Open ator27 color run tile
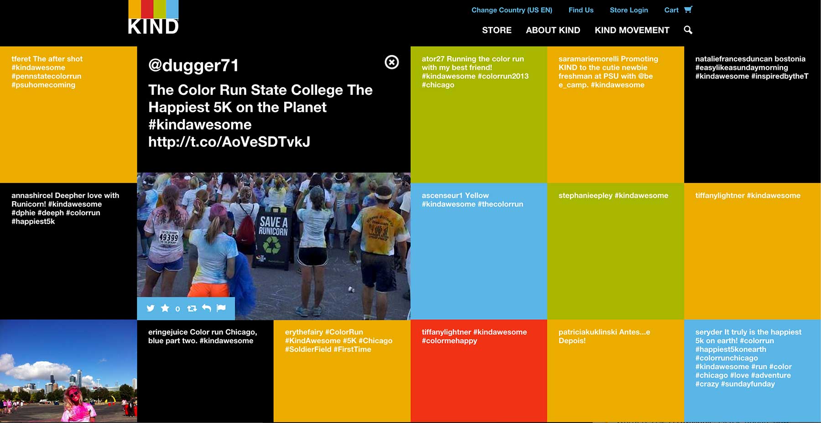821x423 pixels. [479, 115]
